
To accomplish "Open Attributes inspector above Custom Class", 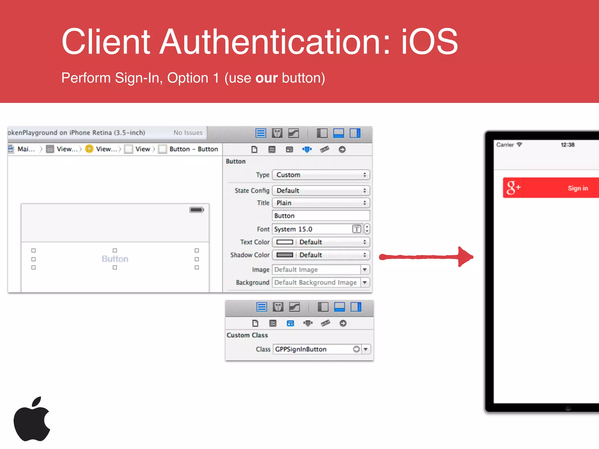I will (x=308, y=323).
